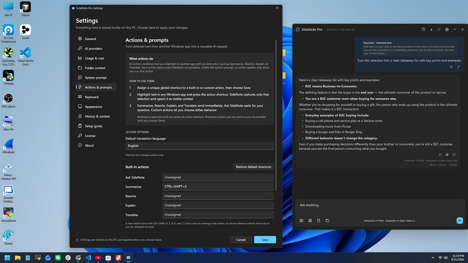Open Keyboard settings section
468x263 pixels.
(96, 97)
